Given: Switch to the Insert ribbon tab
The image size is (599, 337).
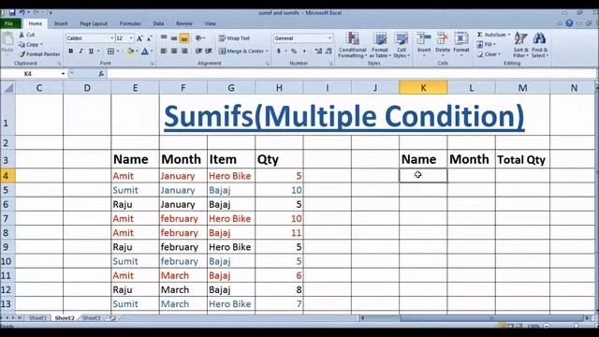Looking at the screenshot, I should [x=61, y=23].
